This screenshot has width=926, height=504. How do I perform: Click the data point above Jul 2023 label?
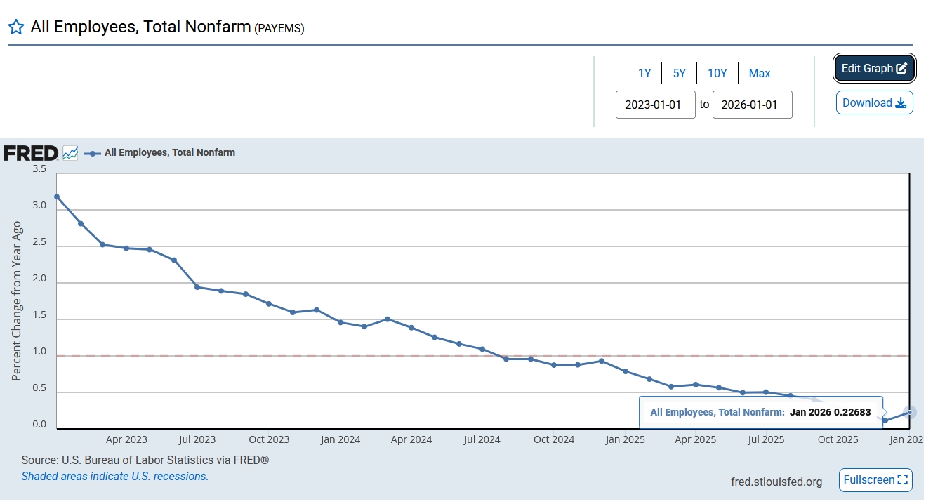click(197, 286)
